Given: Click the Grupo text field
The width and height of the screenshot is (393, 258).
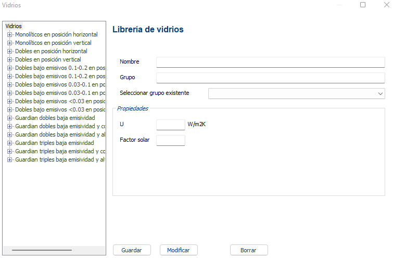Looking at the screenshot, I should click(270, 78).
